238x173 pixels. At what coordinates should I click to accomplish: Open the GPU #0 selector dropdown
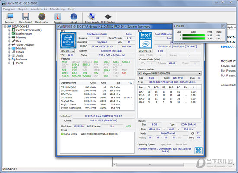coord(145,51)
